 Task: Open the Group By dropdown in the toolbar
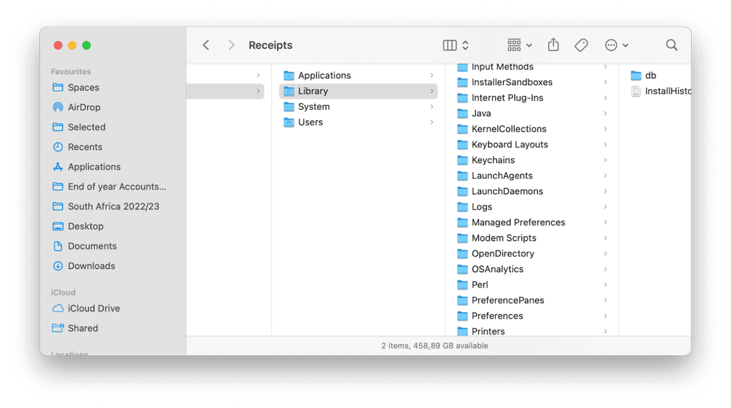pyautogui.click(x=518, y=45)
